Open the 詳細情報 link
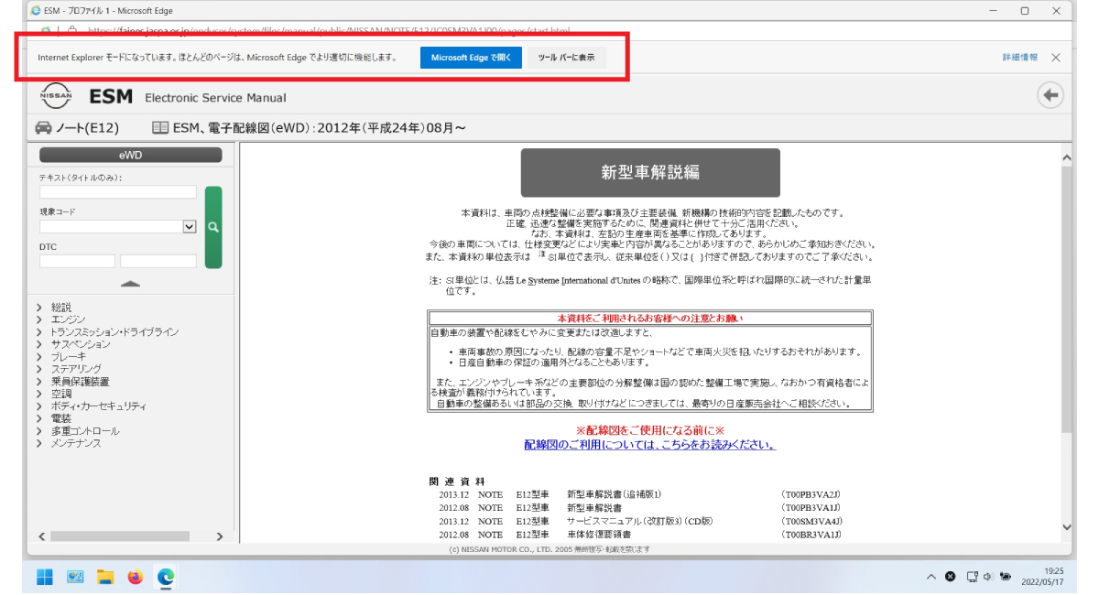The width and height of the screenshot is (1099, 595). tap(1020, 57)
